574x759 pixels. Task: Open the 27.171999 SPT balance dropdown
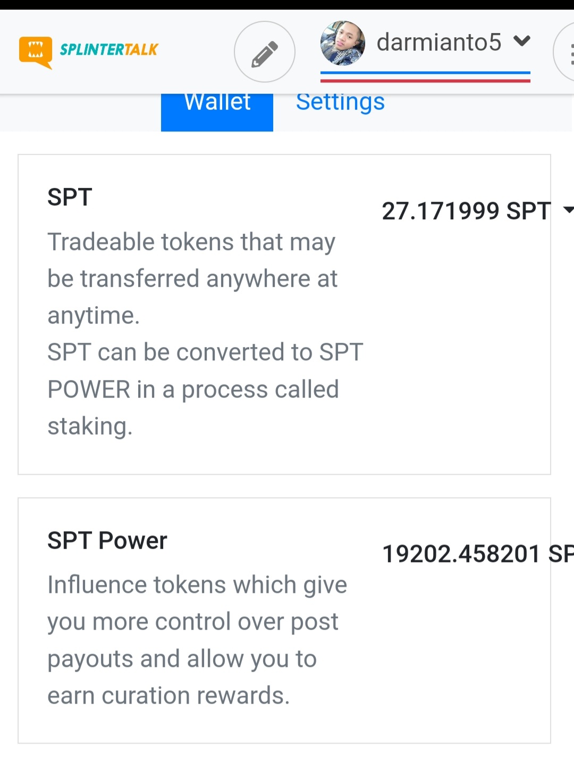tap(466, 211)
